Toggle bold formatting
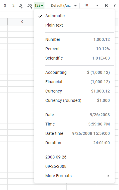This screenshot has width=119, height=190. coord(106,6)
